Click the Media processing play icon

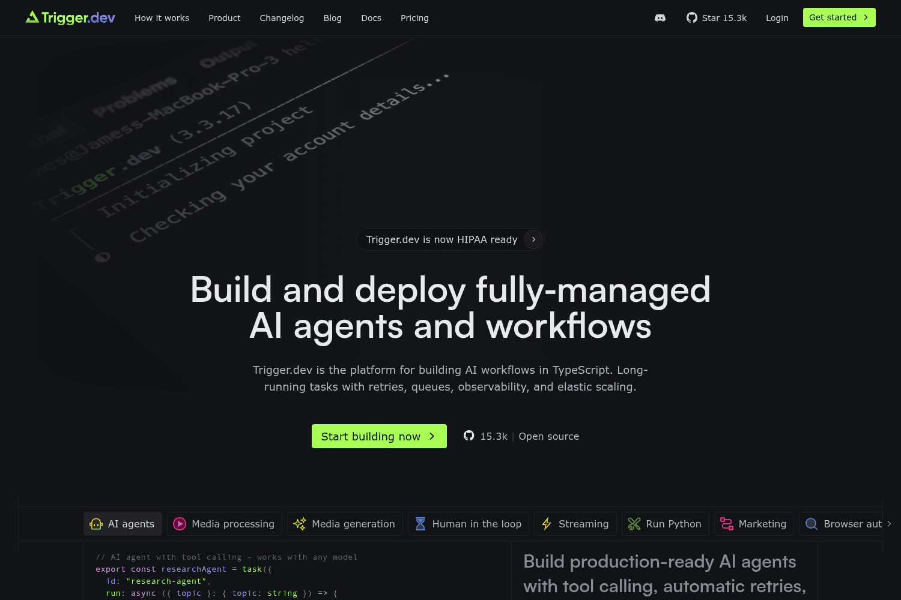tap(180, 524)
